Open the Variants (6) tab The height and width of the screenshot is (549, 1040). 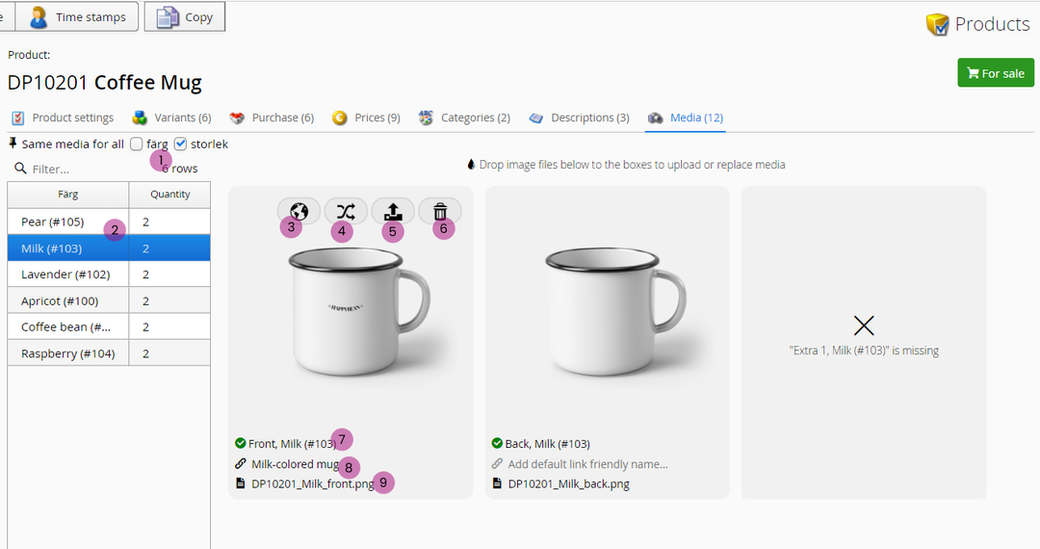[171, 118]
